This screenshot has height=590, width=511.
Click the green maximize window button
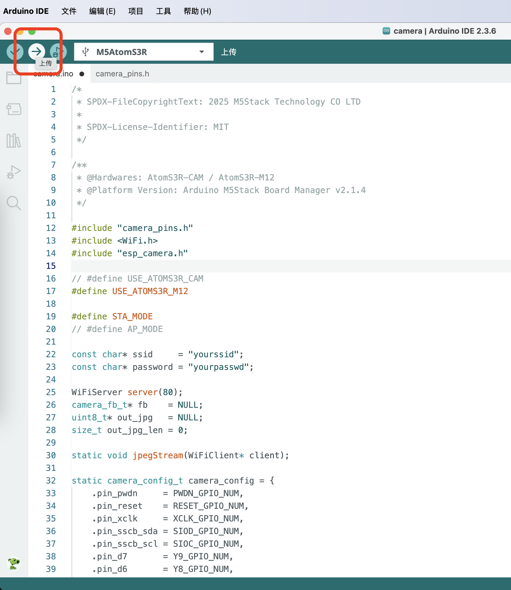coord(32,31)
